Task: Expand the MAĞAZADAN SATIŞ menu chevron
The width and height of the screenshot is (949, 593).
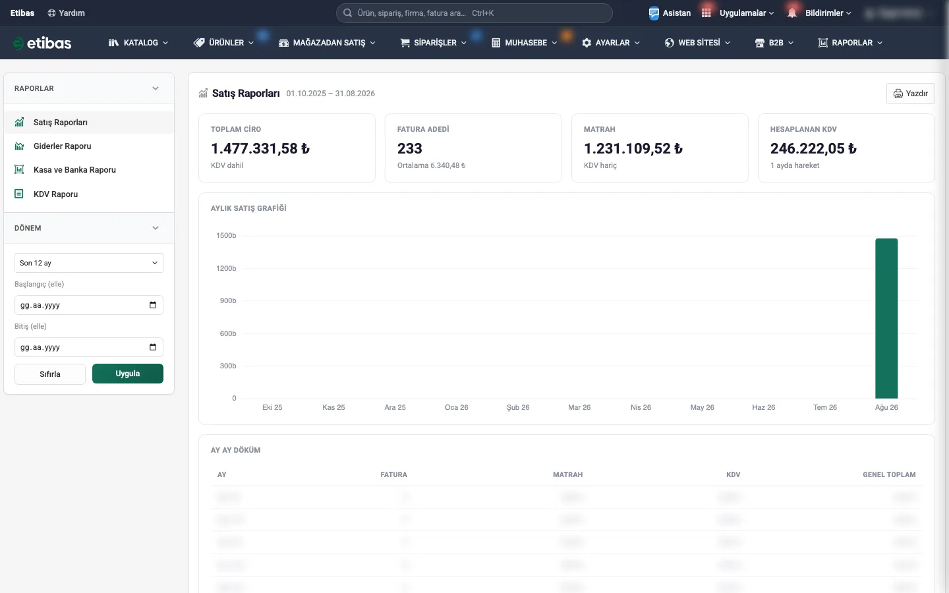Action: click(x=373, y=43)
